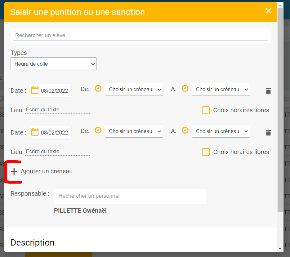290x257 pixels.
Task: Click the scrollbar down arrow of the dialog
Action: click(x=280, y=249)
